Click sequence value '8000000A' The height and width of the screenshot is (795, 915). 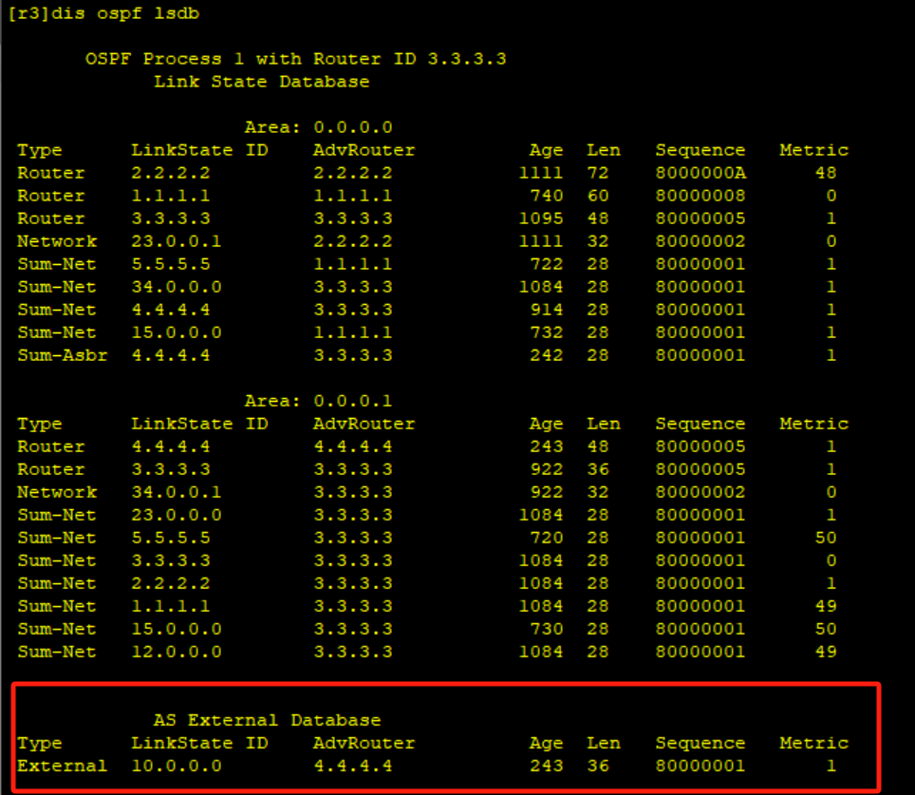pos(700,173)
